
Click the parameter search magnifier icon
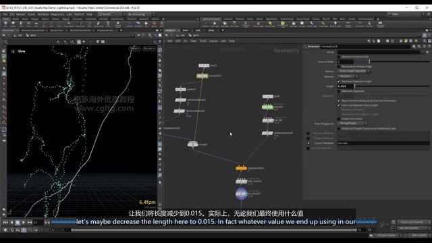pyautogui.click(x=419, y=47)
